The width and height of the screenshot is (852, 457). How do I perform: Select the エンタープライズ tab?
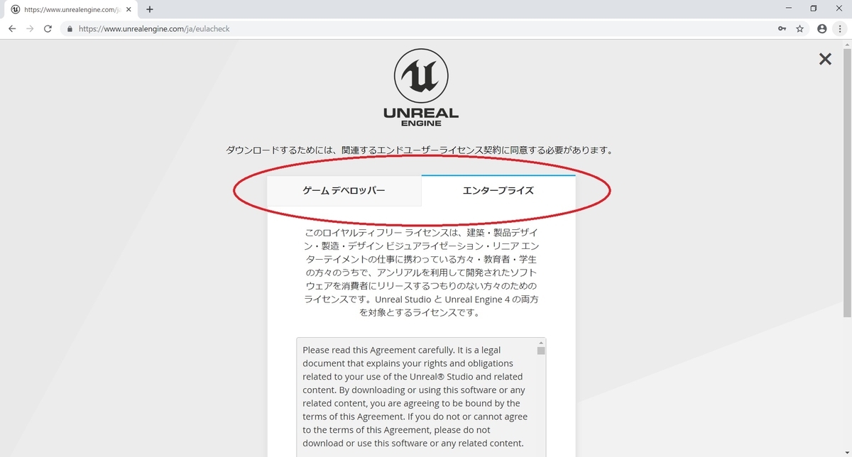pyautogui.click(x=498, y=191)
